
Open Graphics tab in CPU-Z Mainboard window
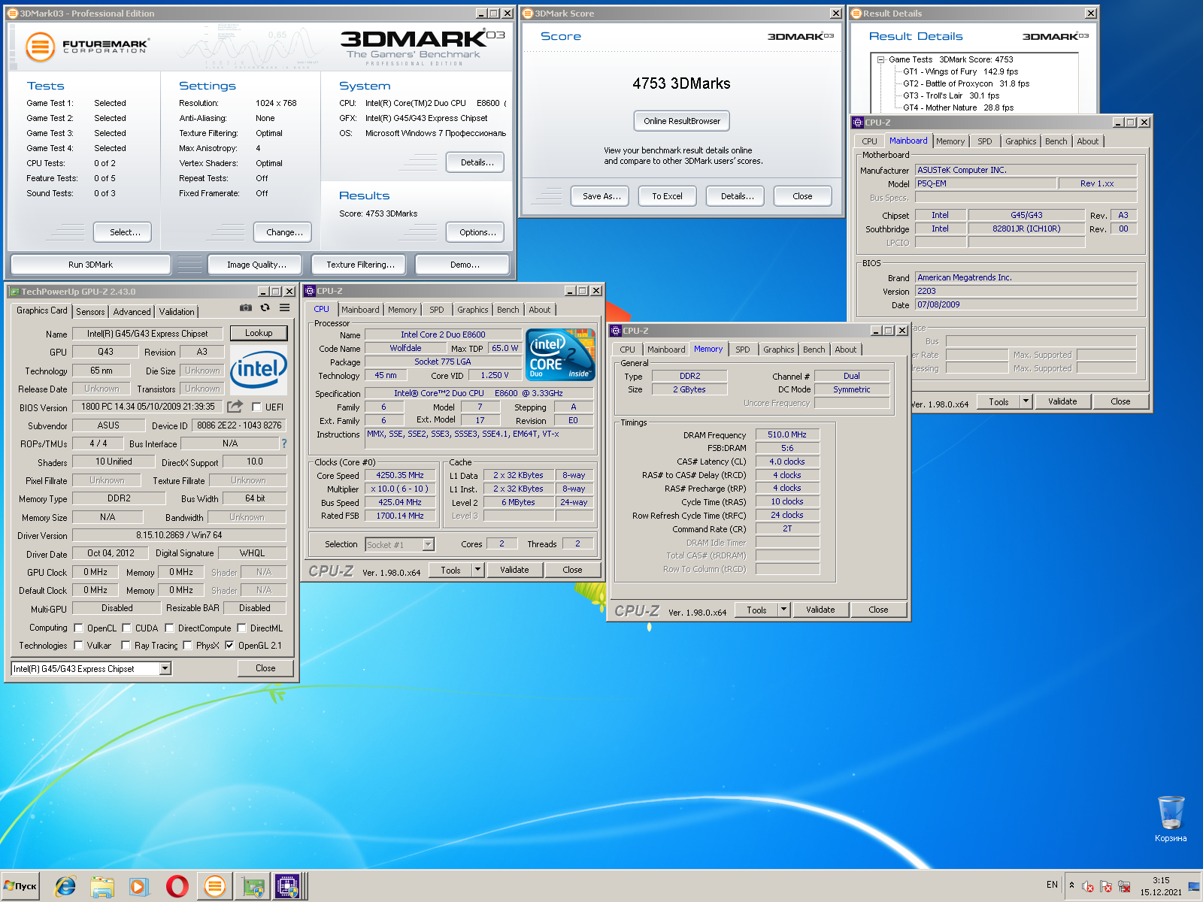[1021, 141]
